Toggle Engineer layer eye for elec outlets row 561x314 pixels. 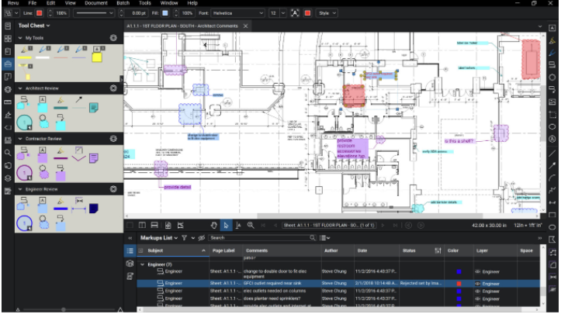[478, 291]
